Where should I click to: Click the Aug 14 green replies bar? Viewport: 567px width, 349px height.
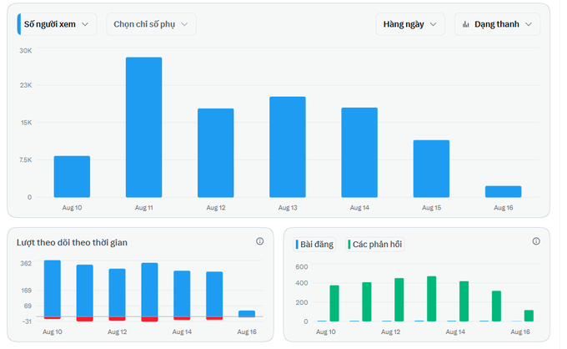(x=464, y=301)
